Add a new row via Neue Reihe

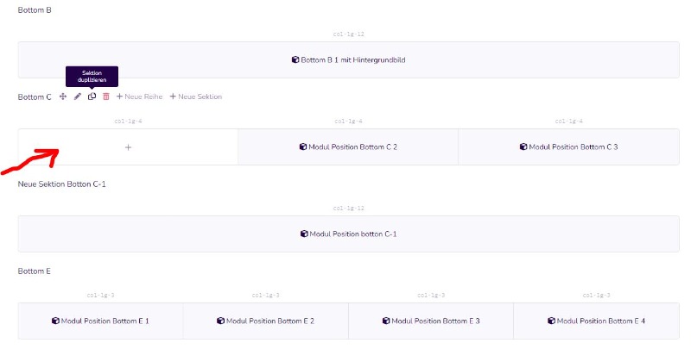[x=139, y=97]
